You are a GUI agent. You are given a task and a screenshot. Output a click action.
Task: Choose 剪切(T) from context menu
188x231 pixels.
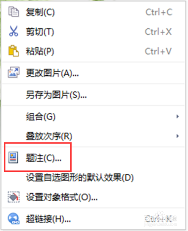93,31
